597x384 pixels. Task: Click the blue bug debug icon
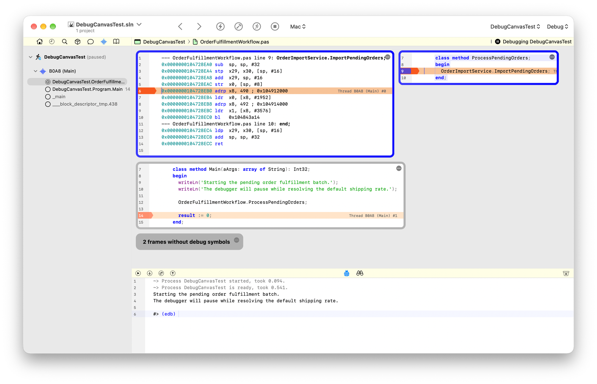pos(347,273)
